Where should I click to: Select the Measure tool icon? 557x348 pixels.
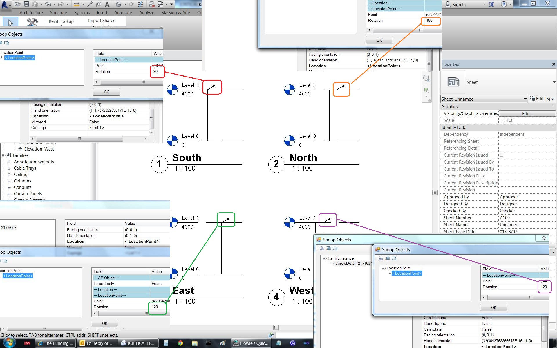77,4
